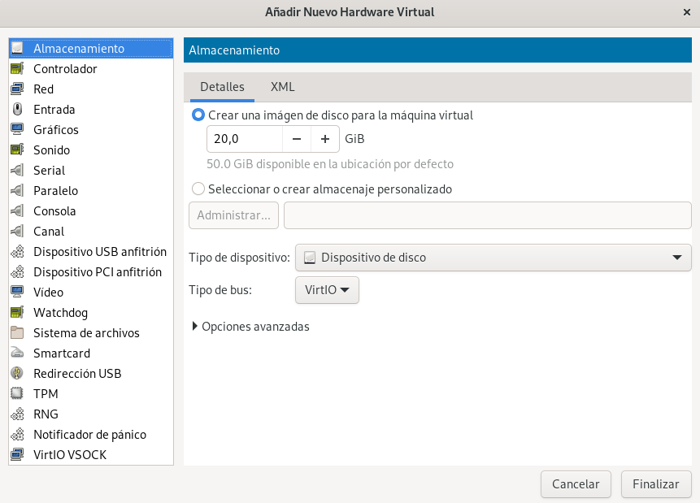The height and width of the screenshot is (503, 700).
Task: Select the Sonido sound card icon
Action: tap(17, 150)
